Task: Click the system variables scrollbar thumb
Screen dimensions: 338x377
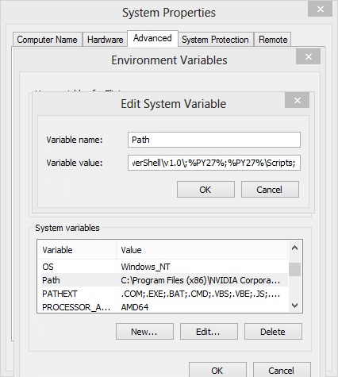Action: click(x=294, y=269)
